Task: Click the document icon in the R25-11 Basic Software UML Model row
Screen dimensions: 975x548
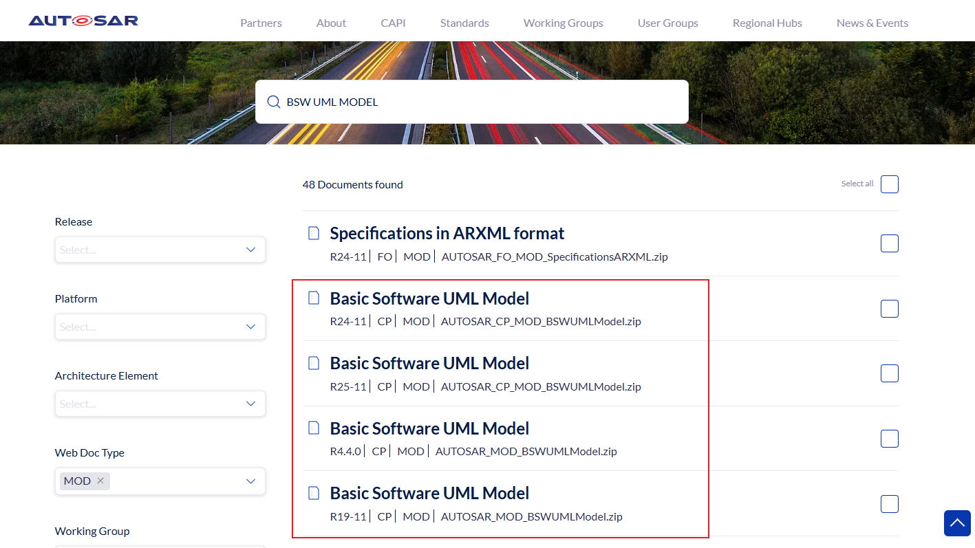Action: (314, 363)
